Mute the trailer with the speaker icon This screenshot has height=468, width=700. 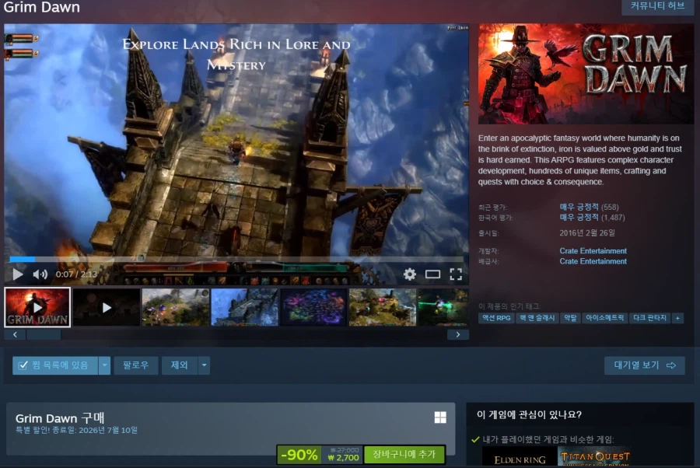click(x=40, y=274)
